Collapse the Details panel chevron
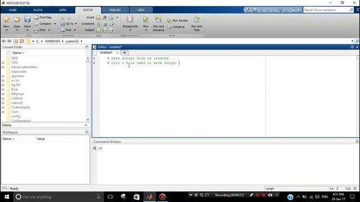 tap(86, 125)
